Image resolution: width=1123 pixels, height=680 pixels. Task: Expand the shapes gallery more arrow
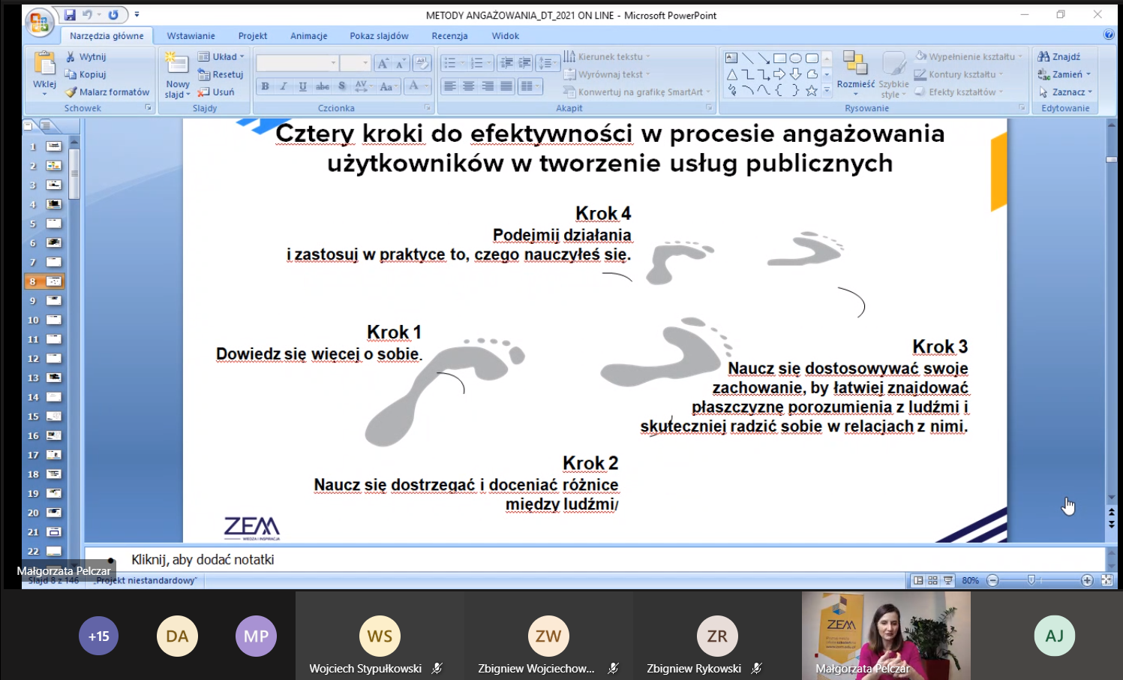[x=827, y=91]
